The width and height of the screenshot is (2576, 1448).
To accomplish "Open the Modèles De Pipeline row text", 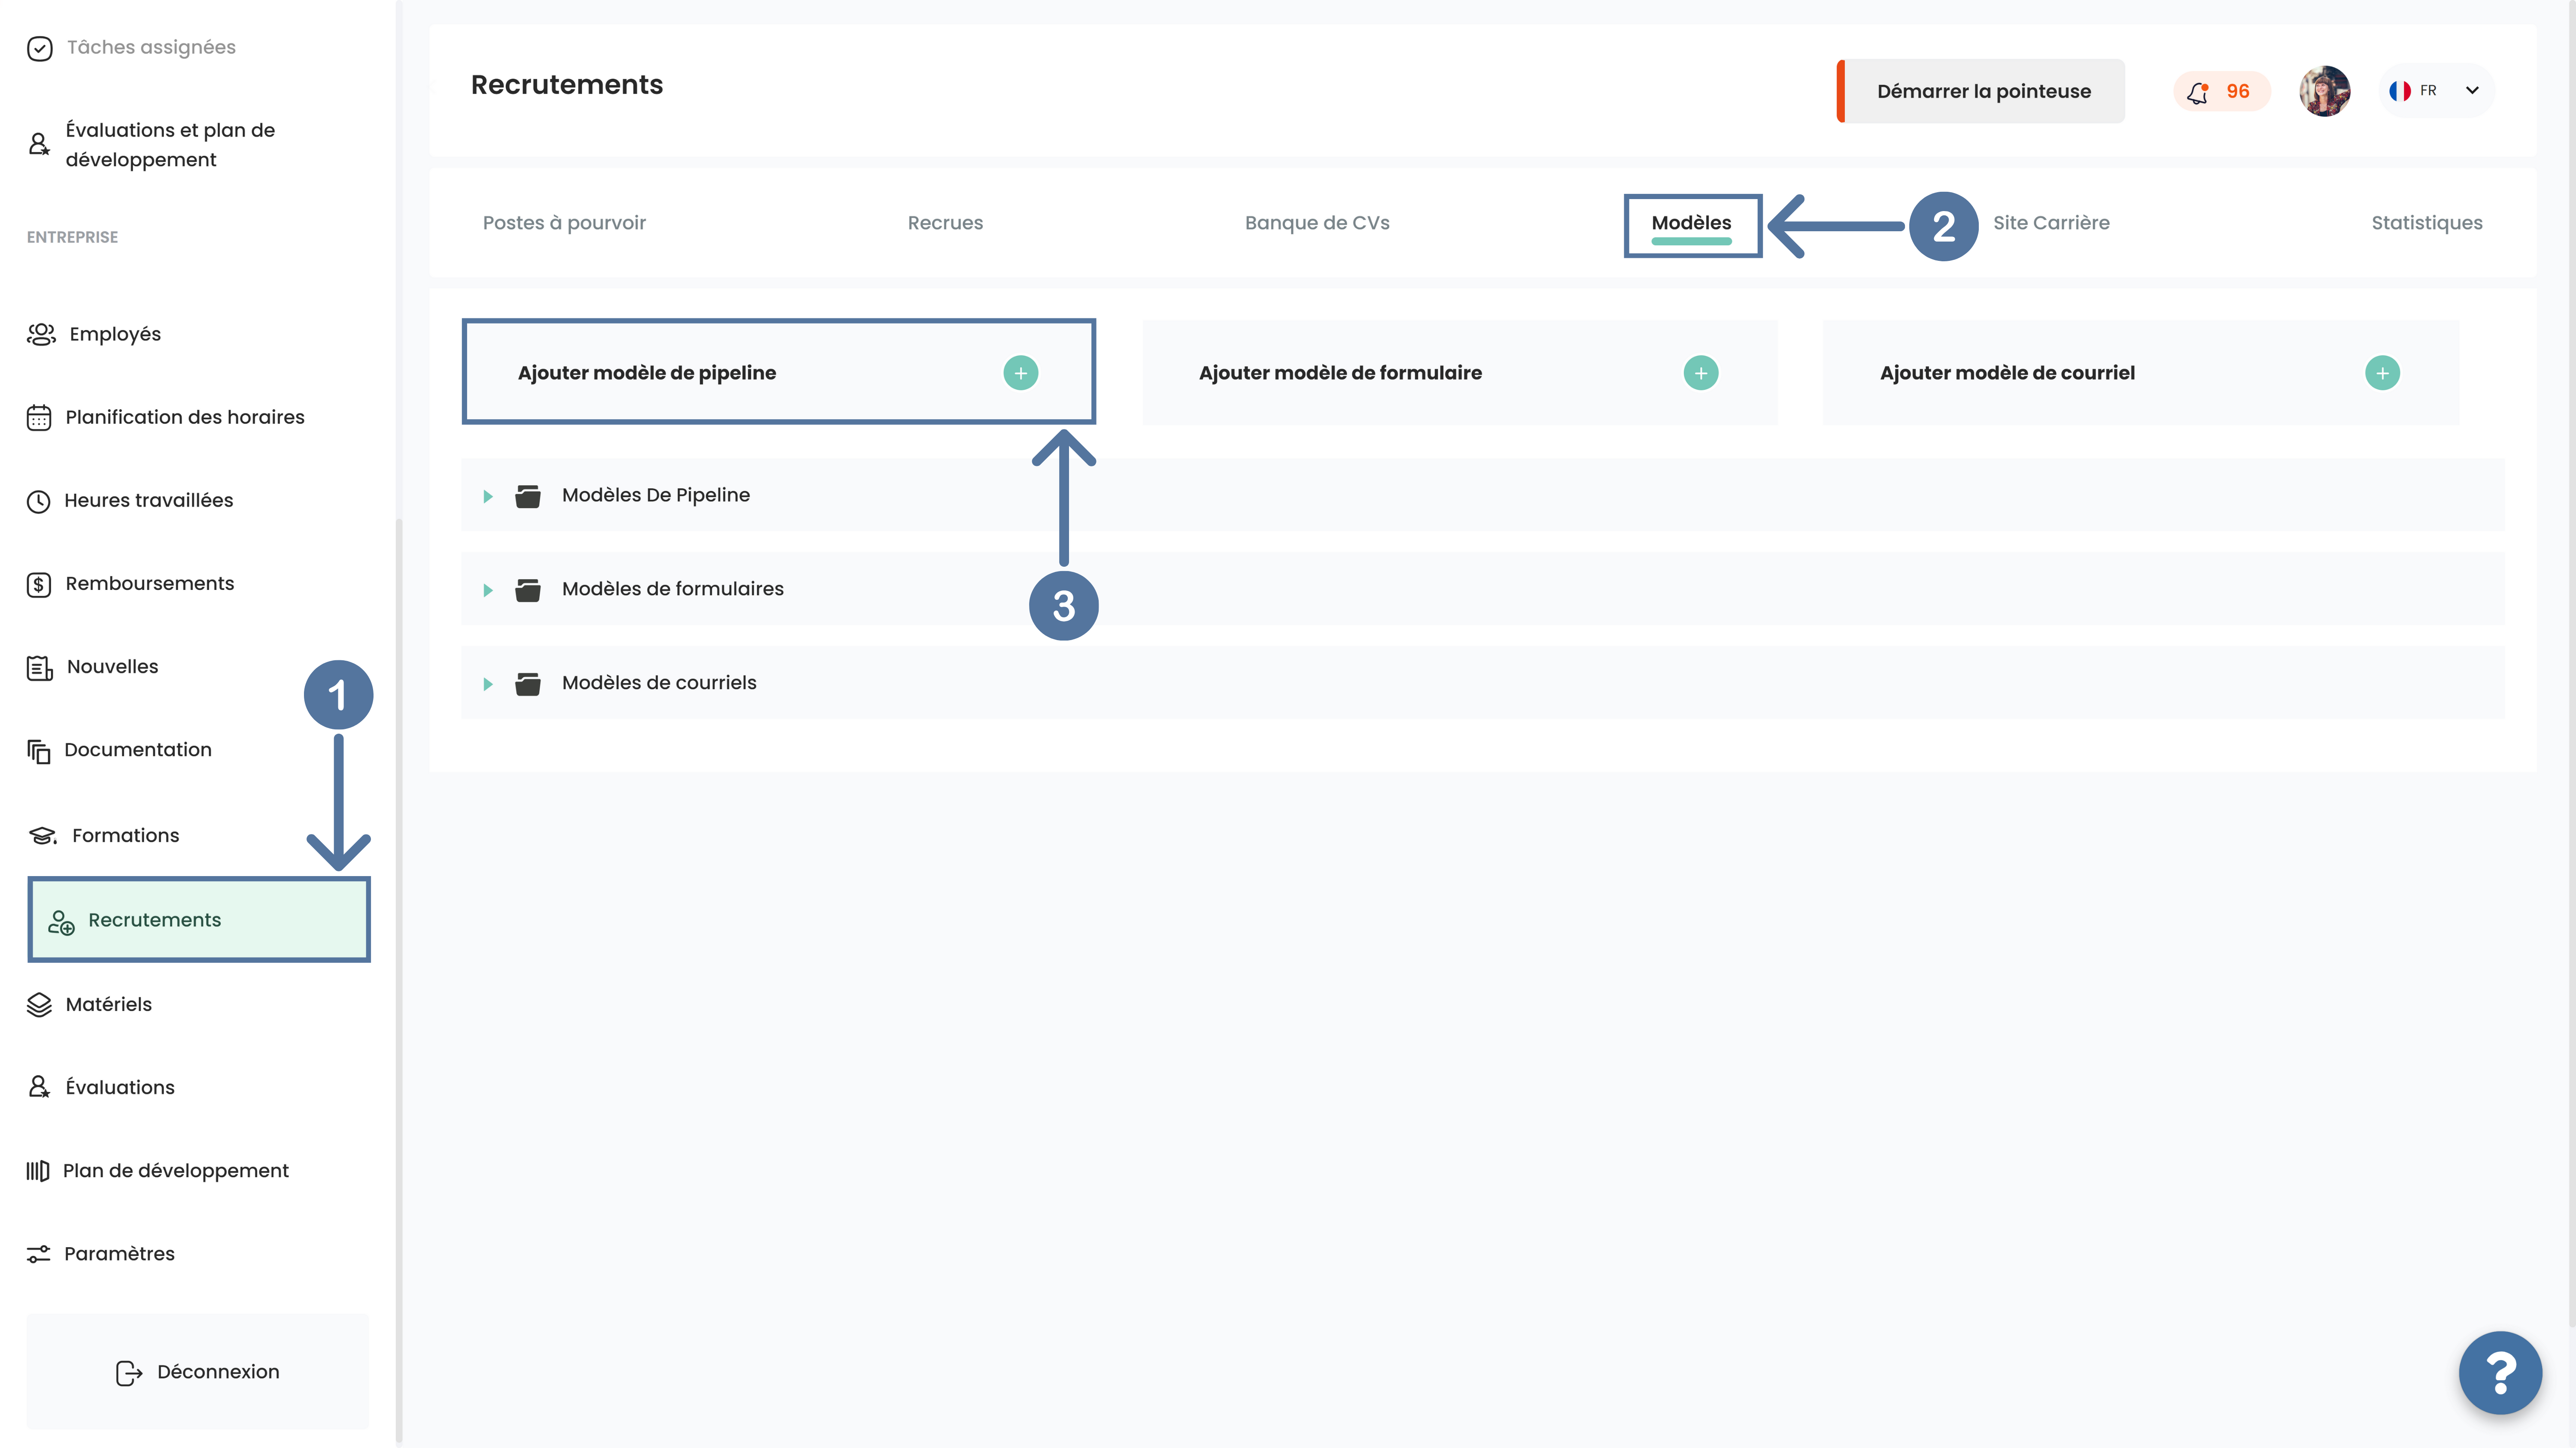I will [x=656, y=496].
